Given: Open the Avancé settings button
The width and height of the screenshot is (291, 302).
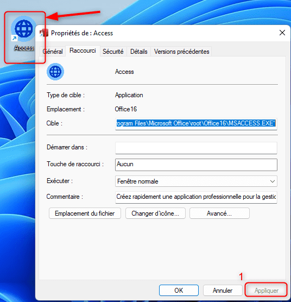Looking at the screenshot, I should point(219,213).
